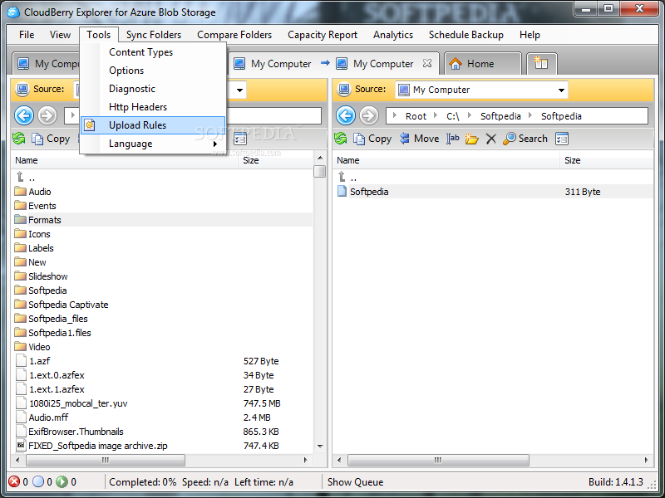The image size is (665, 498).
Task: Click the left pane horizontal scrollbar right arrow
Action: tap(306, 460)
